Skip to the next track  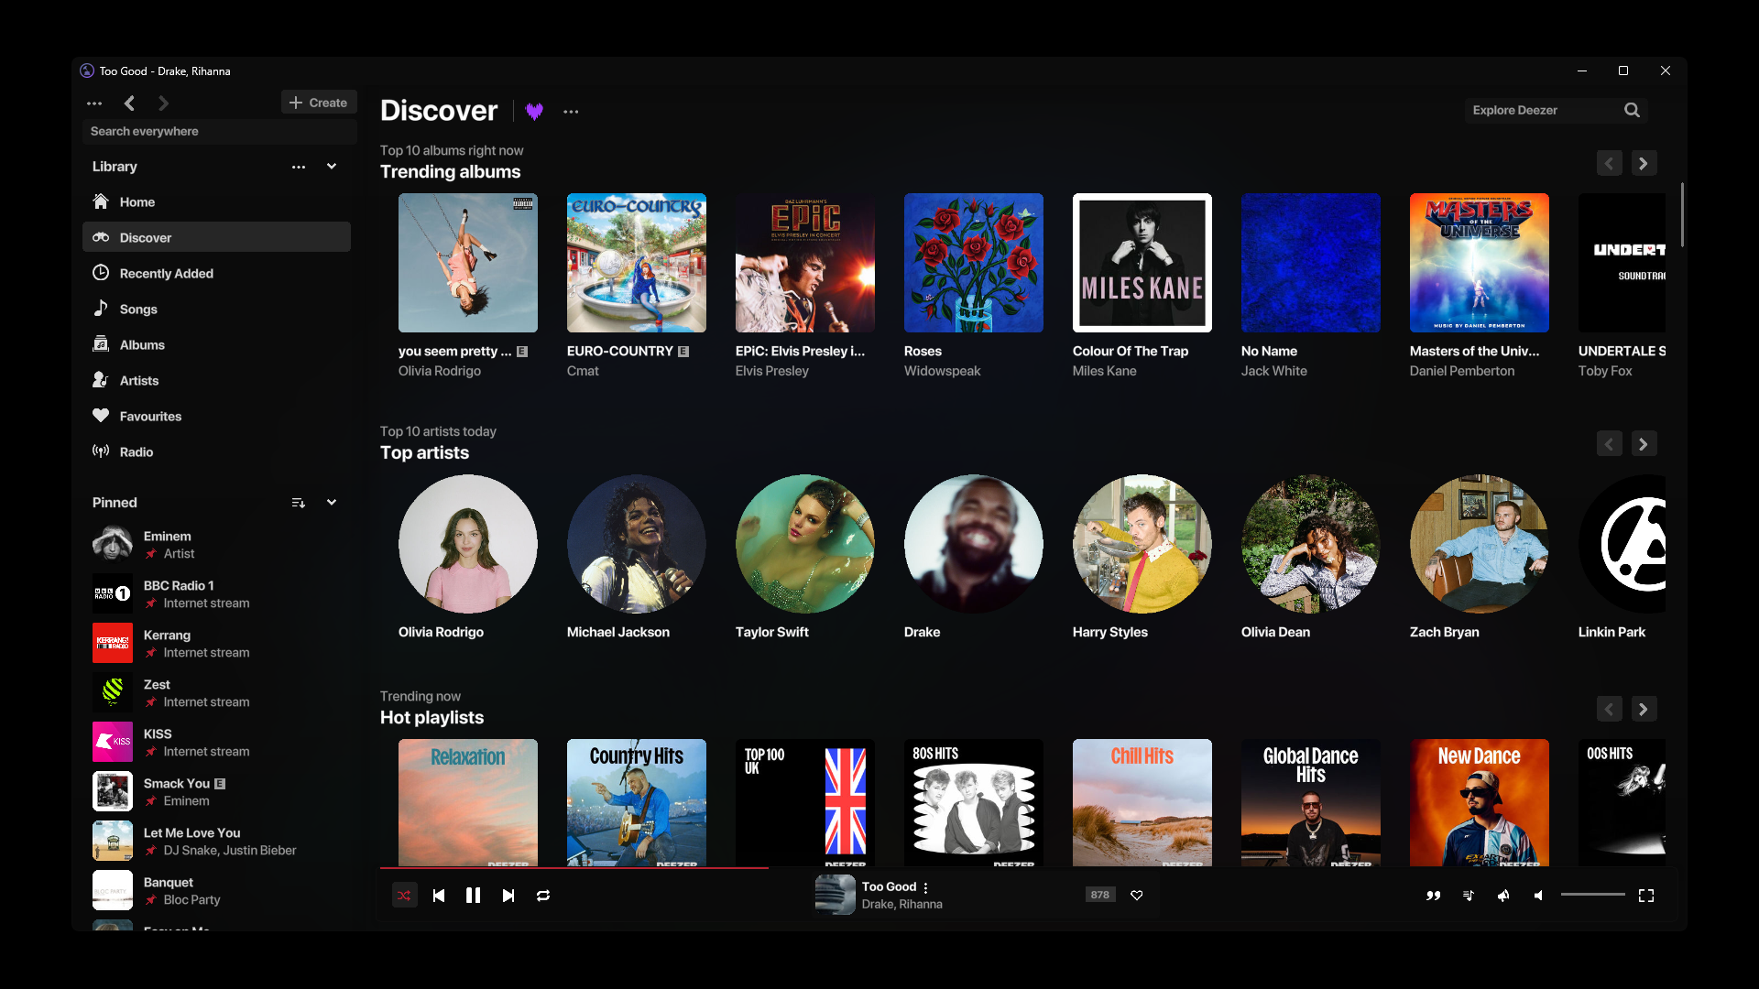[508, 896]
